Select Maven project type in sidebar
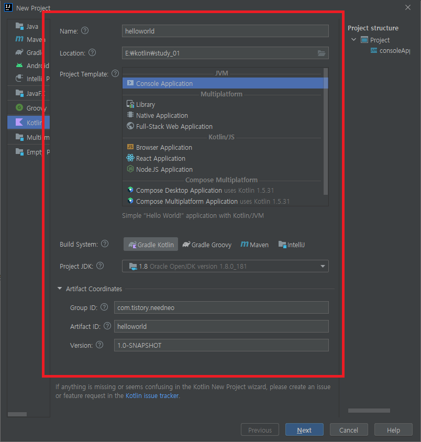This screenshot has width=421, height=442. pos(29,39)
